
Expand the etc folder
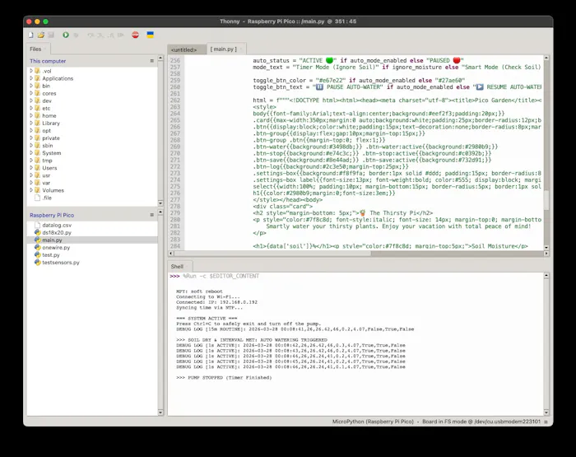coord(31,108)
